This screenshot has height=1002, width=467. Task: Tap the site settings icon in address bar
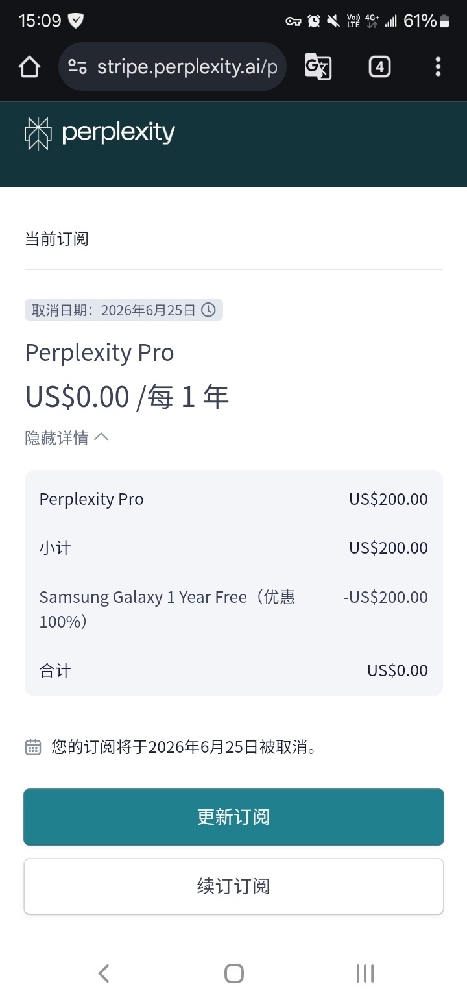click(78, 67)
